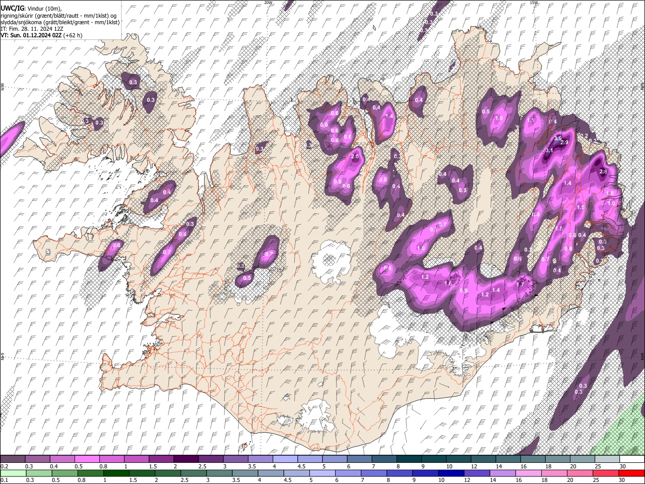Click the 0.9 precipitation value on the map

pyautogui.click(x=464, y=290)
